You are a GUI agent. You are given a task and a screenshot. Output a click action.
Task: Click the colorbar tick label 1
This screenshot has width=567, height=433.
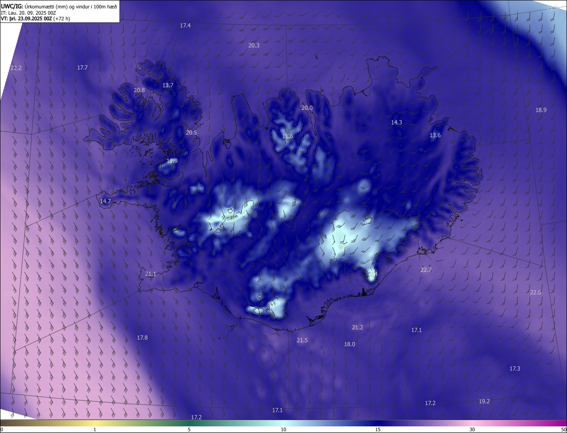pyautogui.click(x=95, y=430)
